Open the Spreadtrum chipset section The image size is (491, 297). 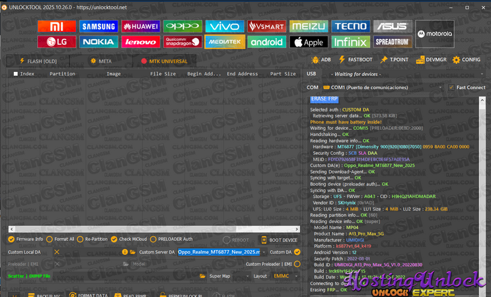coord(393,42)
